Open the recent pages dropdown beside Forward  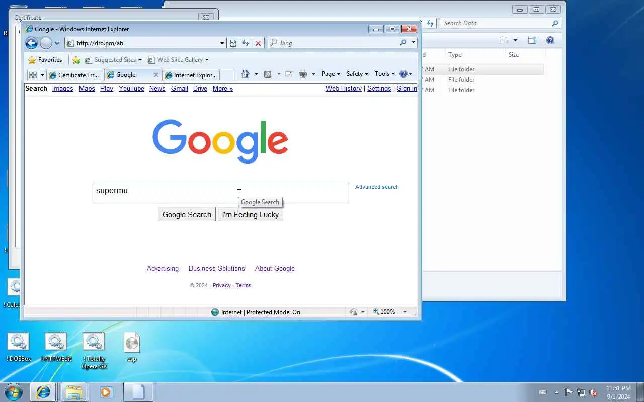tap(57, 43)
